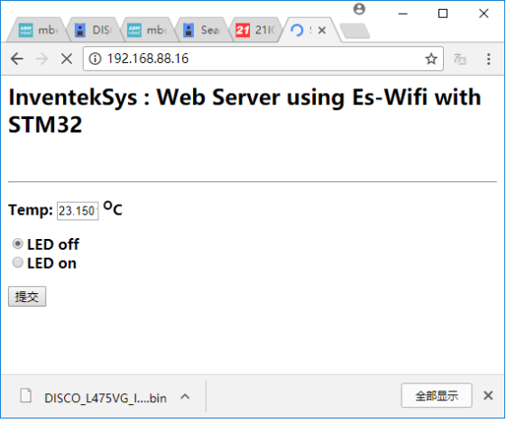
Task: Stop loading the page
Action: point(67,60)
